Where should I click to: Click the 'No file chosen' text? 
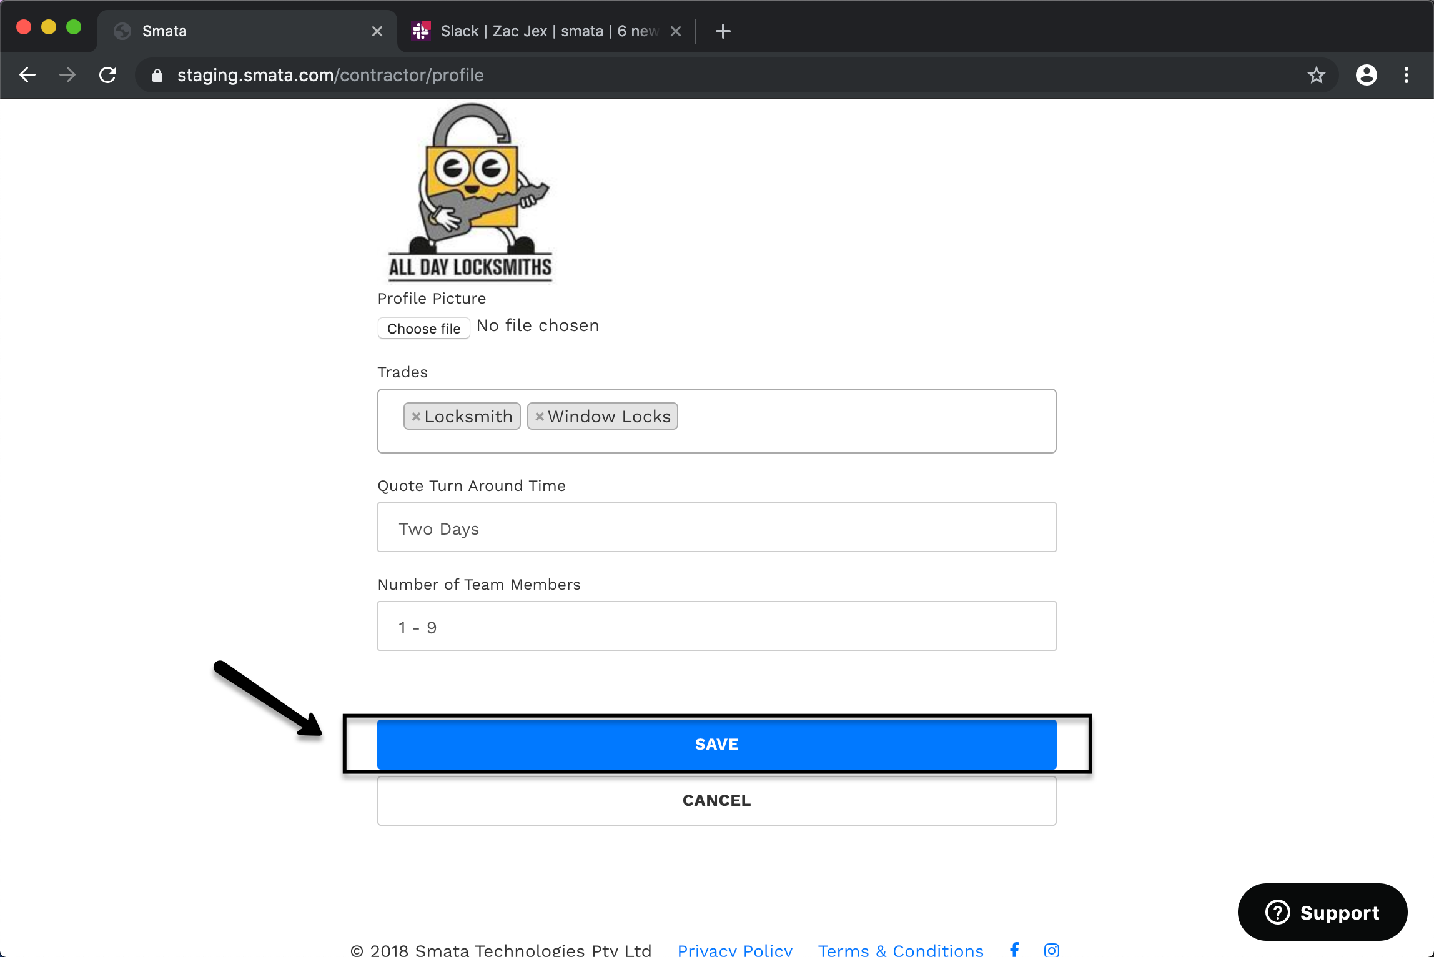[x=538, y=325]
